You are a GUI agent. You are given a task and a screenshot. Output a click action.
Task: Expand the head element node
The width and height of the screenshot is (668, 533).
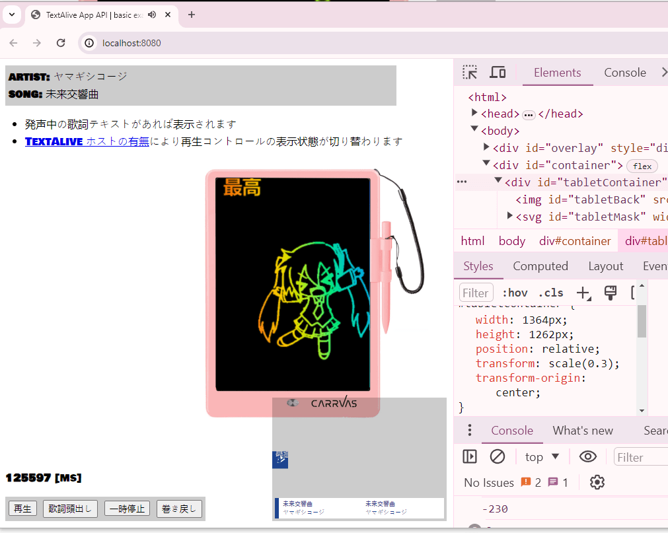point(475,114)
